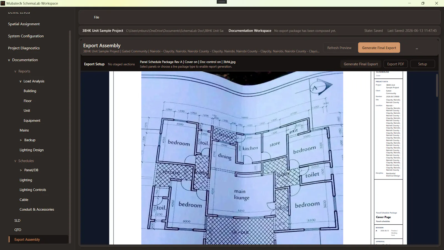This screenshot has width=444, height=250.
Task: Click the State: Saved status
Action: pyautogui.click(x=374, y=31)
